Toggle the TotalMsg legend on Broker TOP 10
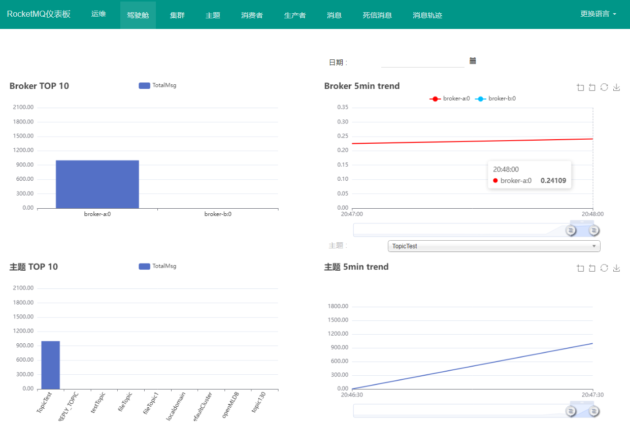 157,85
